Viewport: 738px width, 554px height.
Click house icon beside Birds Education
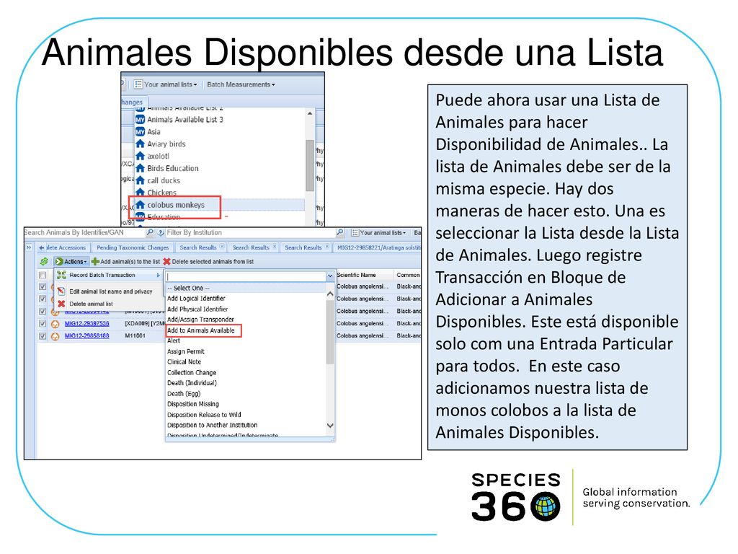tap(141, 168)
